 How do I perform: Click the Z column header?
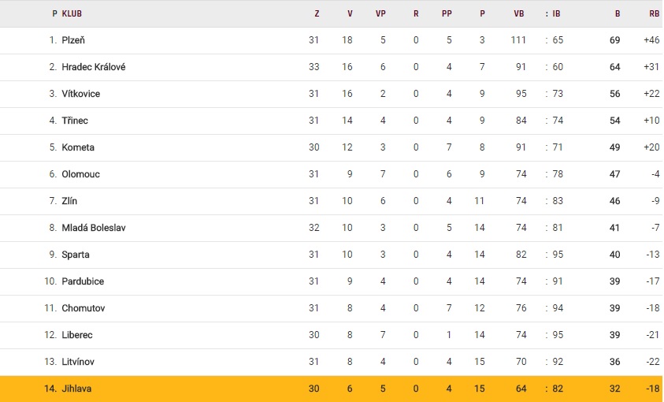pyautogui.click(x=317, y=13)
